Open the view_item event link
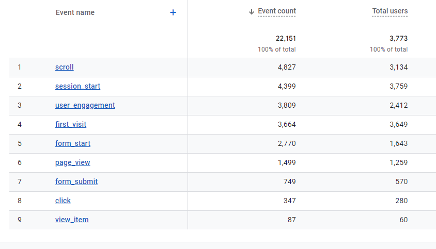The height and width of the screenshot is (249, 436). coord(72,220)
